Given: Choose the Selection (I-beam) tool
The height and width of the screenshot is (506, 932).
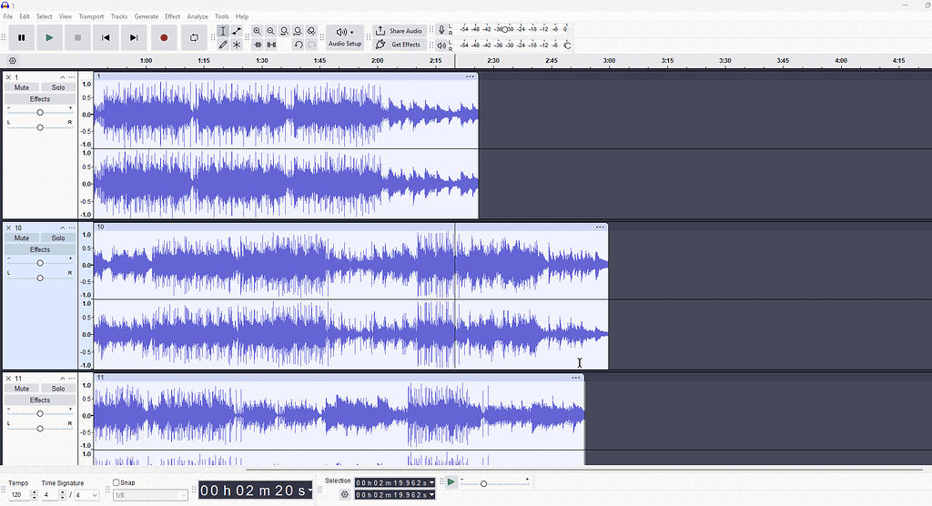Looking at the screenshot, I should [x=223, y=31].
